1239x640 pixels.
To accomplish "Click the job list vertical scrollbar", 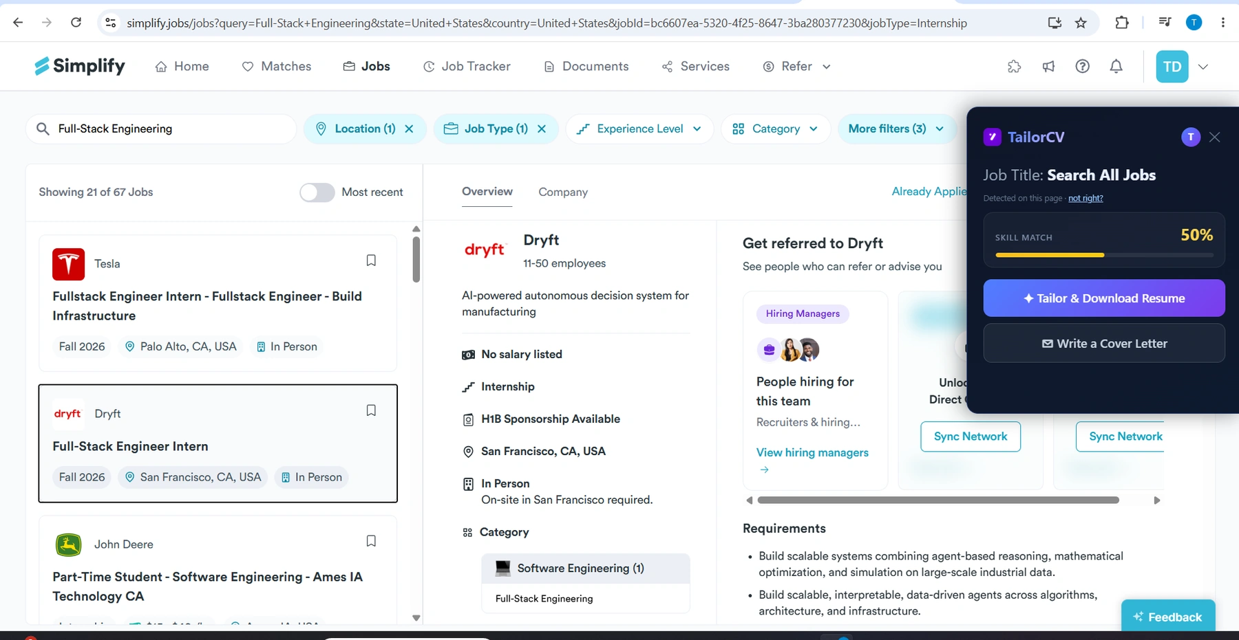I will pyautogui.click(x=416, y=259).
